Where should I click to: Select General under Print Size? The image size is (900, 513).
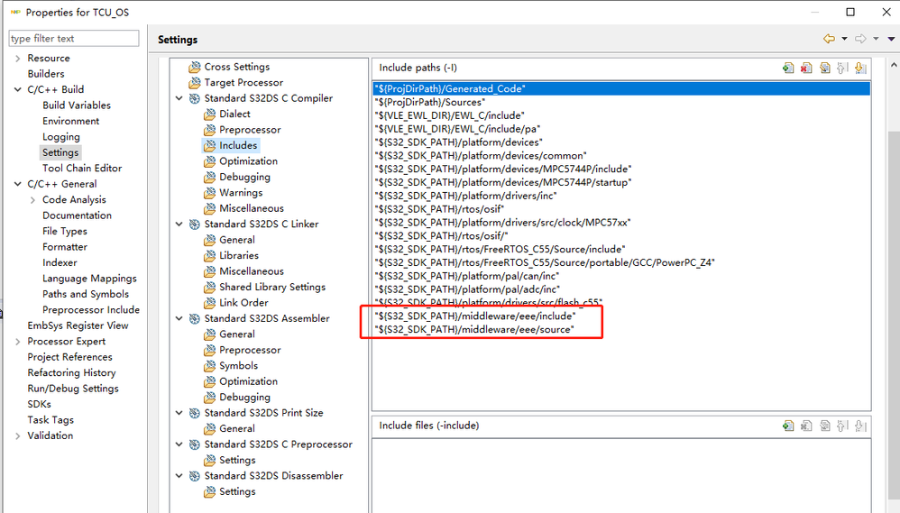point(236,428)
